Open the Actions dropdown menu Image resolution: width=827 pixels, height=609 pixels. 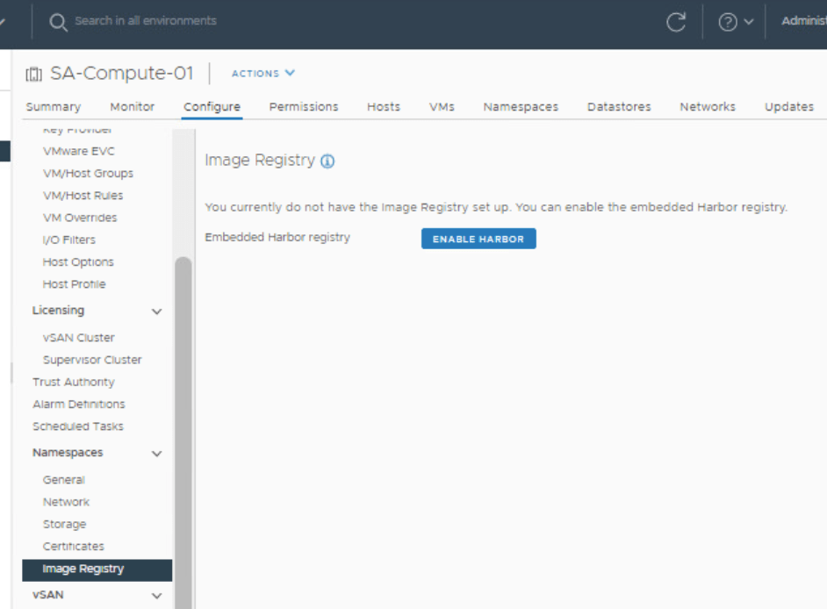(263, 74)
